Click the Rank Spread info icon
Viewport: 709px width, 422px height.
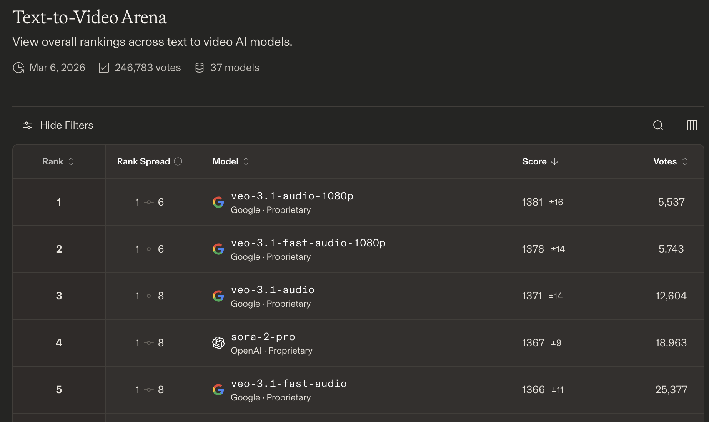click(178, 161)
